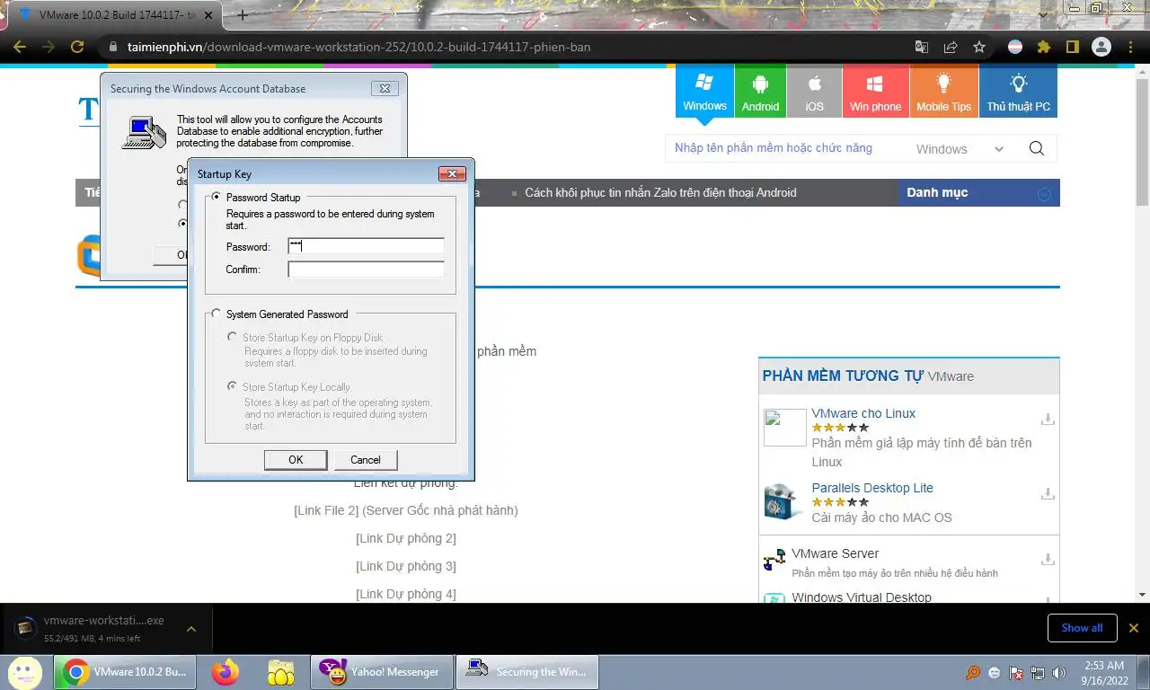This screenshot has width=1150, height=690.
Task: Open Zalo message recovery news headline
Action: coord(660,192)
